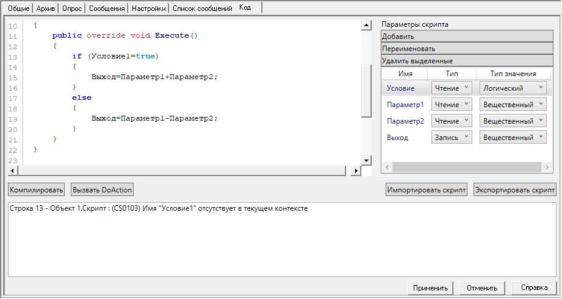Image resolution: width=562 pixels, height=299 pixels.
Task: Click the Имя column header
Action: coord(405,74)
